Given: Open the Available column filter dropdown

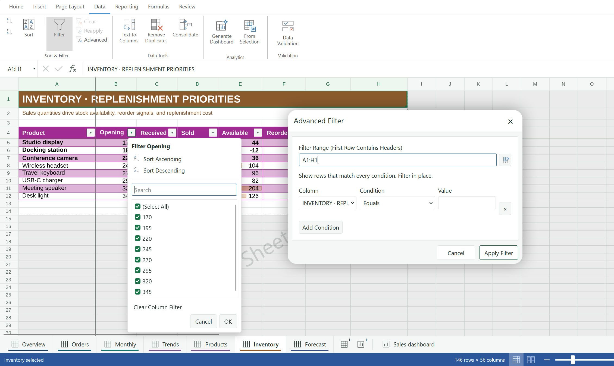Looking at the screenshot, I should coord(258,133).
